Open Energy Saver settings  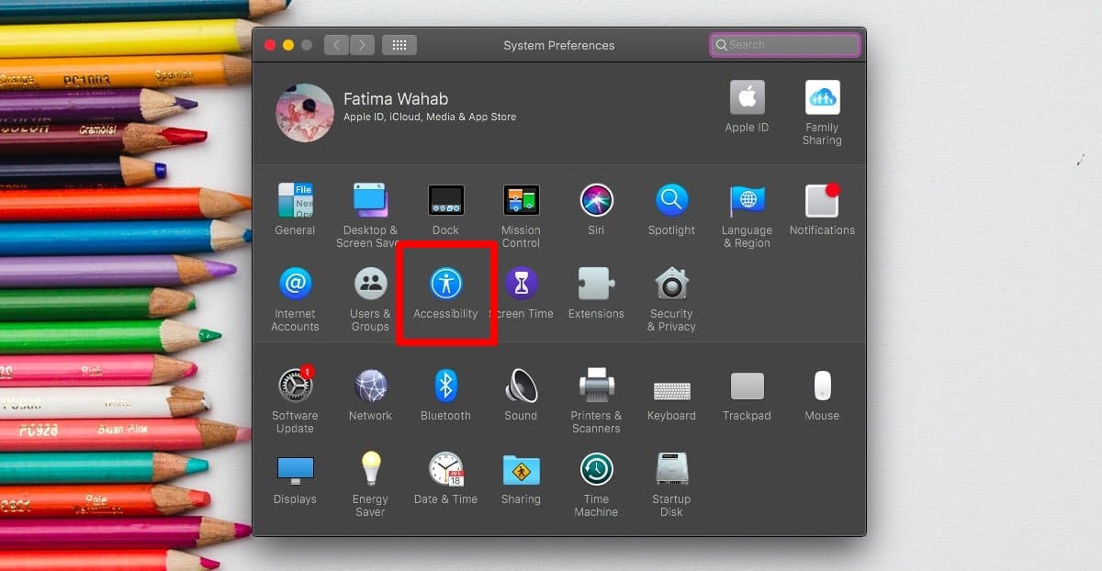point(370,470)
